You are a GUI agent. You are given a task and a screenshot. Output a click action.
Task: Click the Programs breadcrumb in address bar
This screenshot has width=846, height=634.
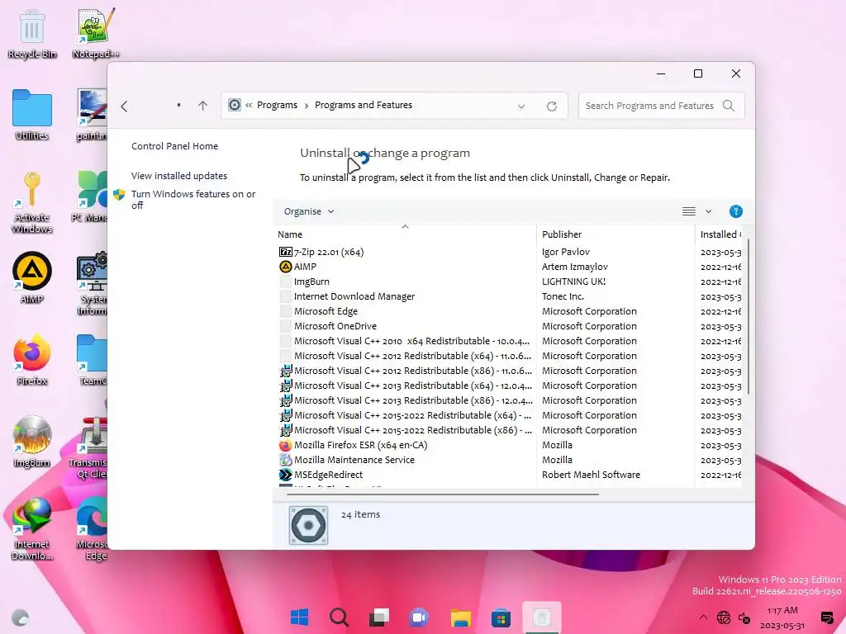point(277,105)
